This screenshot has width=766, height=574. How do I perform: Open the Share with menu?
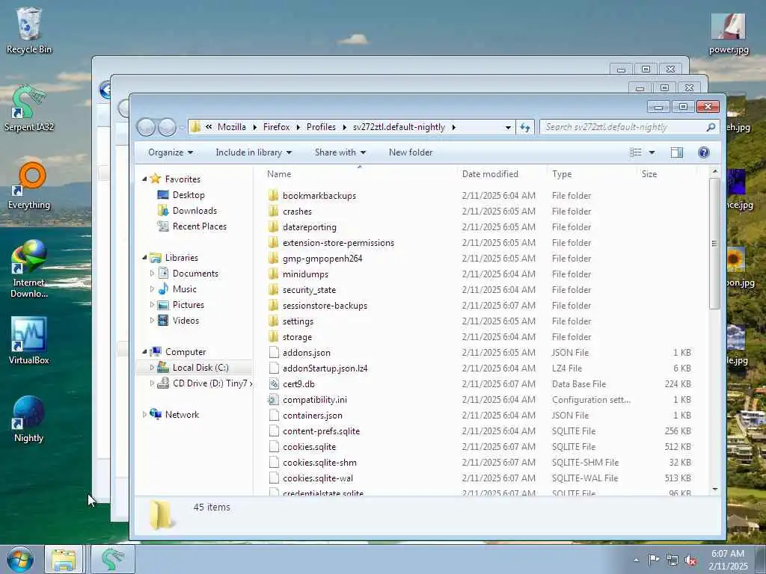[x=340, y=152]
